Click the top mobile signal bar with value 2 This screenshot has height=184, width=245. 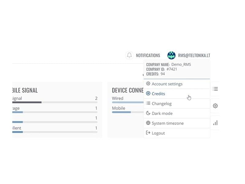[55, 102]
